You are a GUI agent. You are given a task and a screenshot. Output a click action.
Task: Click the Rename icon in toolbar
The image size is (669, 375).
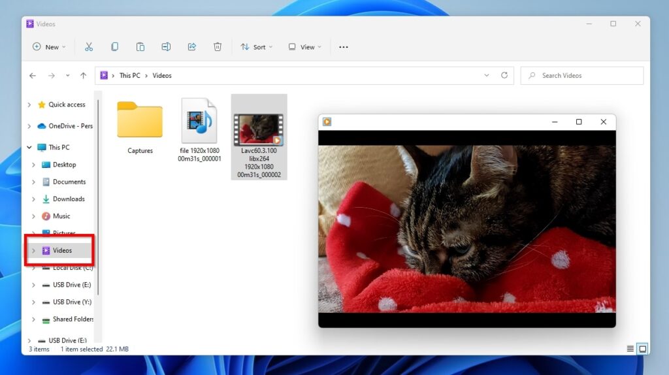[x=166, y=47]
